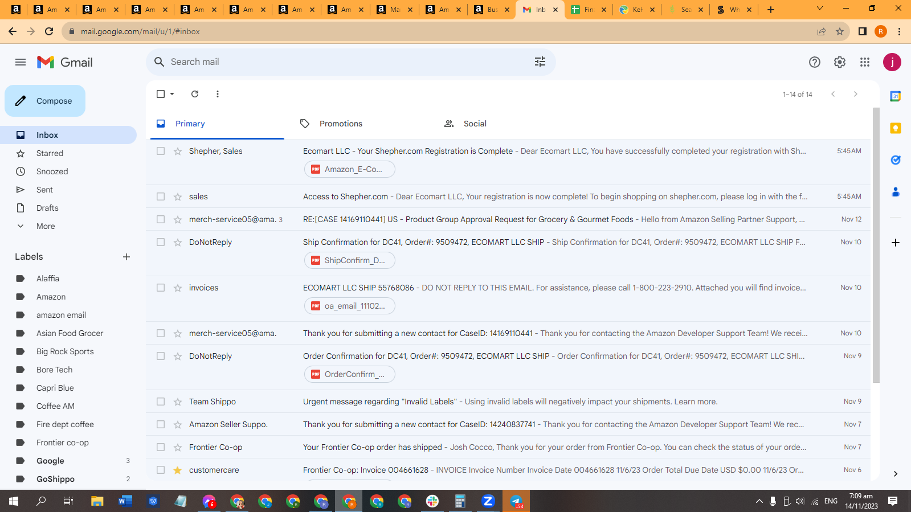Select the 'sales' email checkbox
The image size is (911, 512).
click(x=161, y=196)
